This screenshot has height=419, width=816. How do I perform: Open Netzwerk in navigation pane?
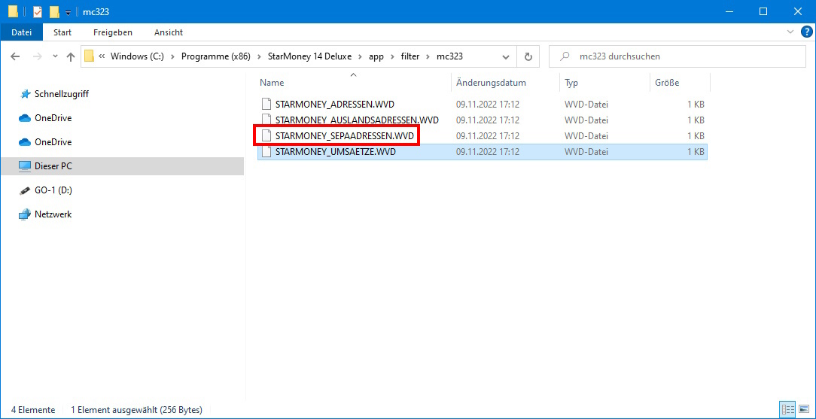[53, 214]
